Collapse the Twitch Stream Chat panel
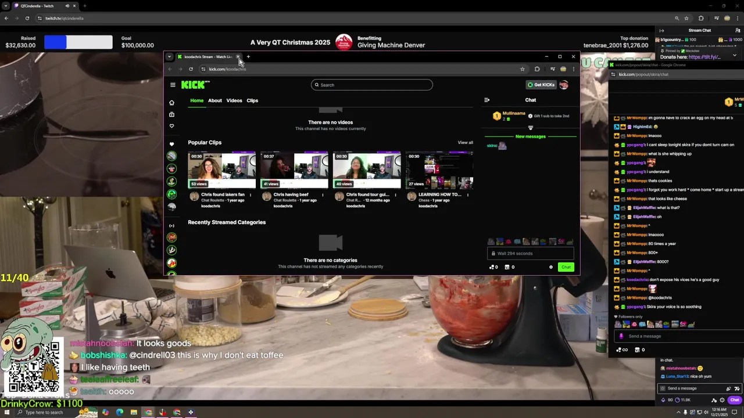The height and width of the screenshot is (418, 744). 661,30
